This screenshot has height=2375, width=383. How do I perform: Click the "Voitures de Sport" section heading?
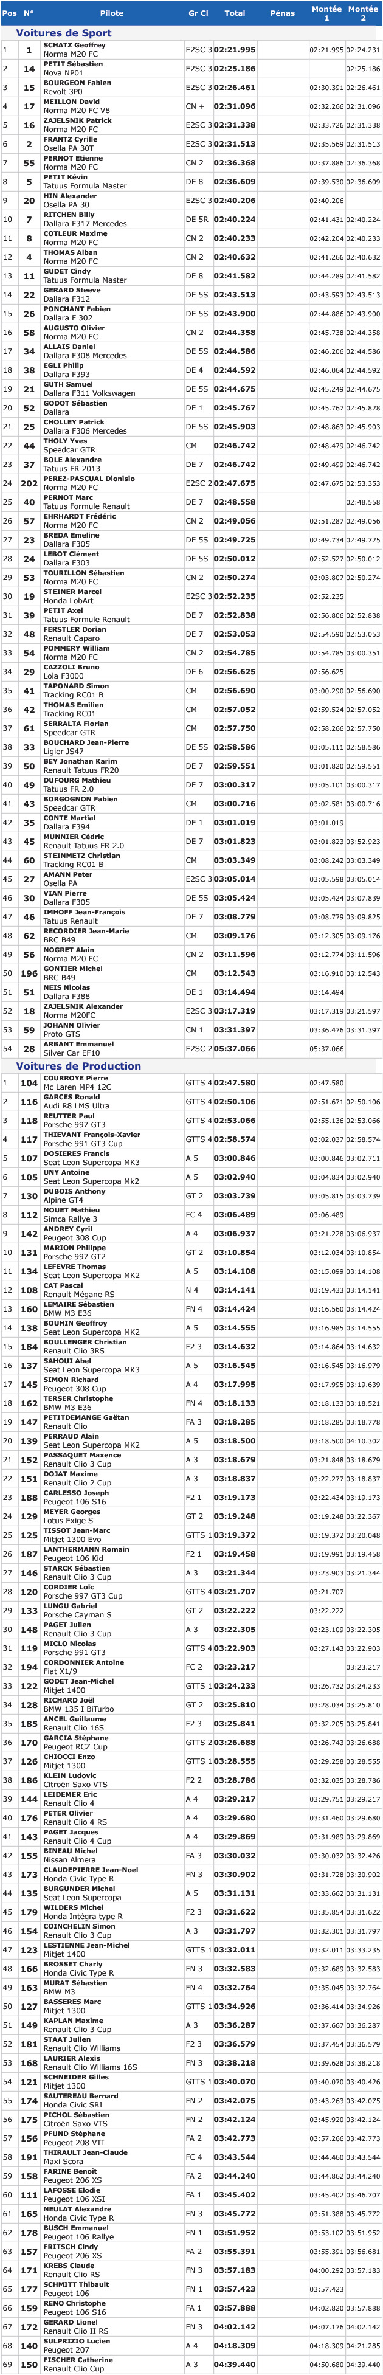click(x=64, y=33)
